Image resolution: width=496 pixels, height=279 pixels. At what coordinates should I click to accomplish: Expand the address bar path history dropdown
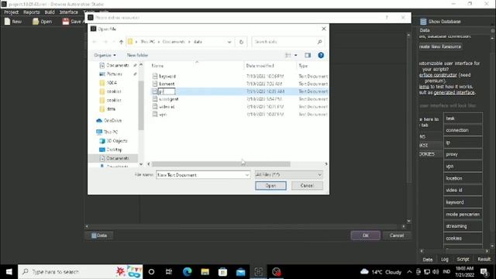click(229, 42)
